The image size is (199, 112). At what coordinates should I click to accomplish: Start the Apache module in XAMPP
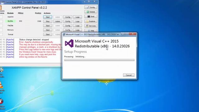pos(48,17)
